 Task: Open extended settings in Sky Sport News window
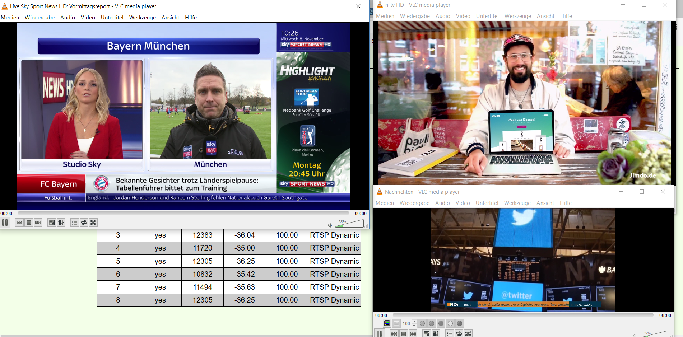(61, 223)
